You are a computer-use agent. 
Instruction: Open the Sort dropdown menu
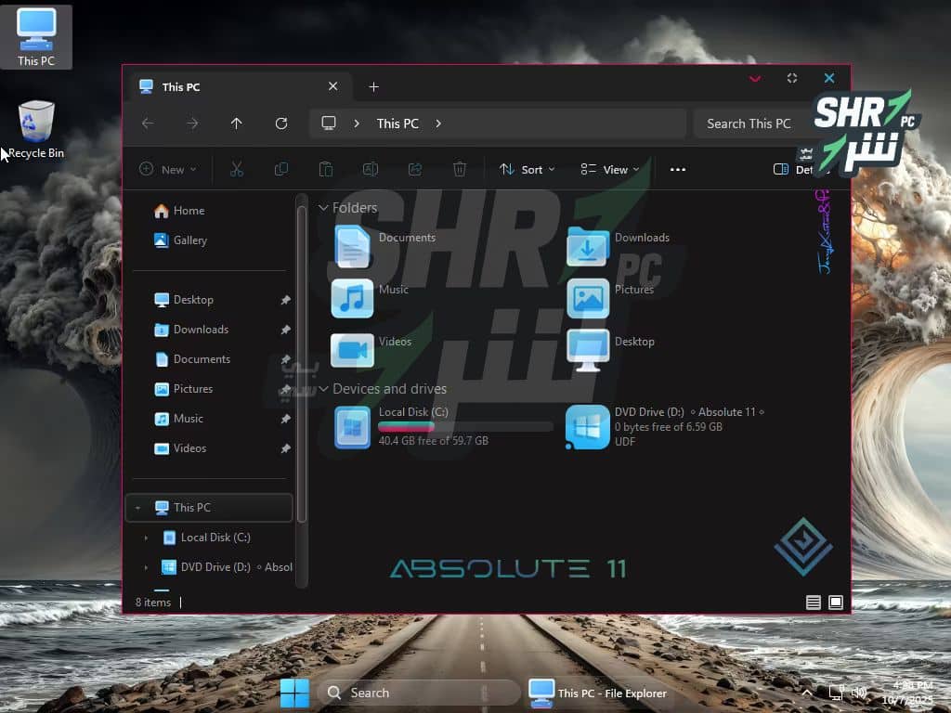(x=527, y=169)
